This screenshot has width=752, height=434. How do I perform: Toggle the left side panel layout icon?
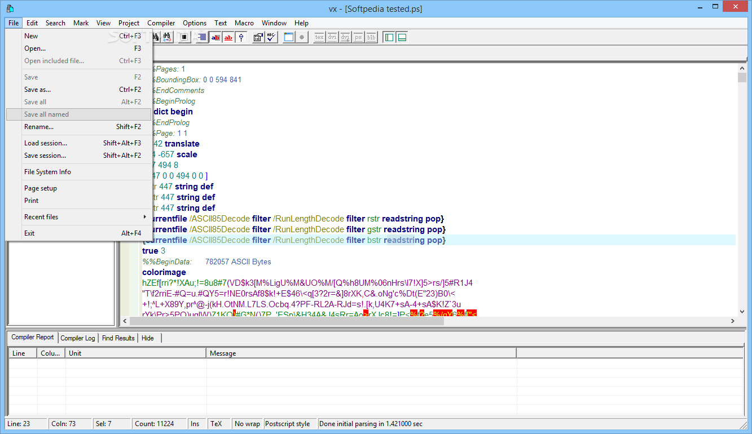[x=389, y=37]
